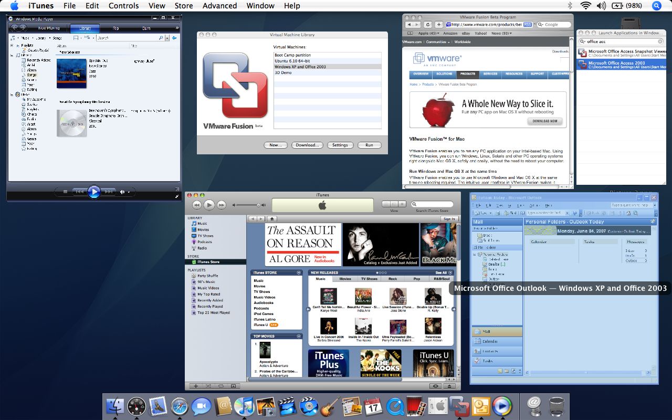Image resolution: width=672 pixels, height=420 pixels.
Task: Open the Apple menu
Action: pos(14,6)
